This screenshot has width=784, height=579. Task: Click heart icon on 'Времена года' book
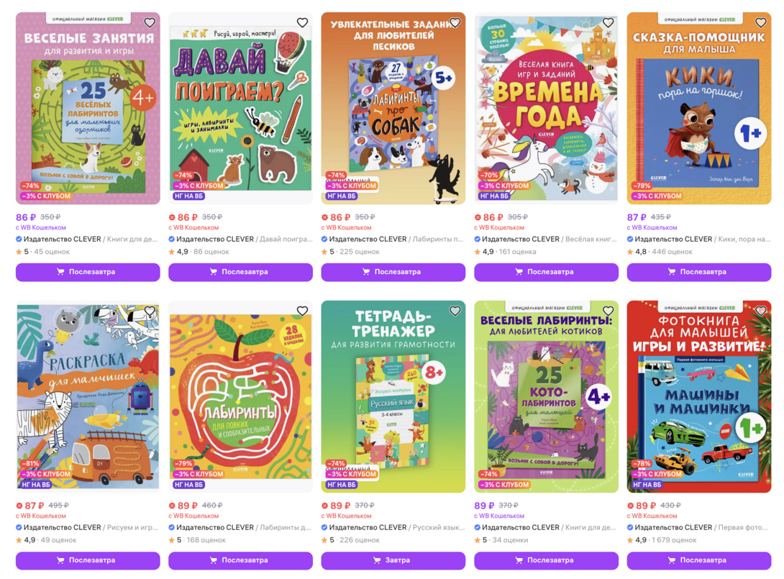tap(608, 22)
